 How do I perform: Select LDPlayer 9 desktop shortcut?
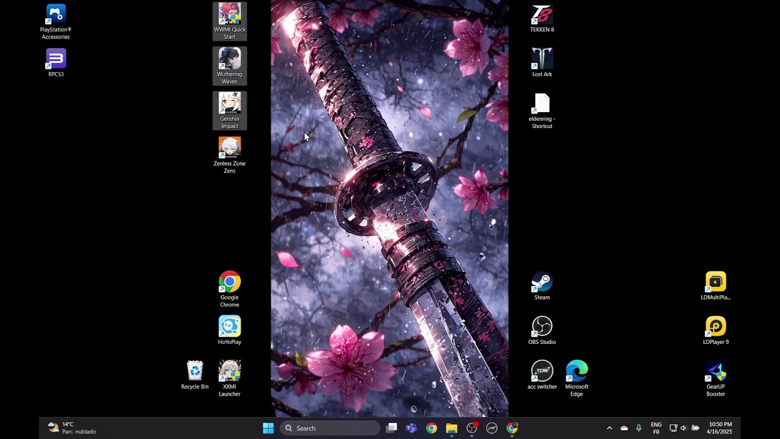715,330
